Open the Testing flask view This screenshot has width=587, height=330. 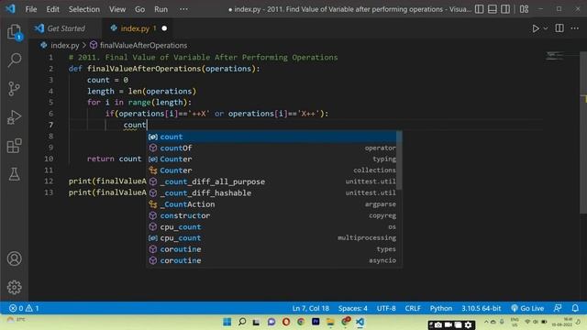tap(15, 174)
